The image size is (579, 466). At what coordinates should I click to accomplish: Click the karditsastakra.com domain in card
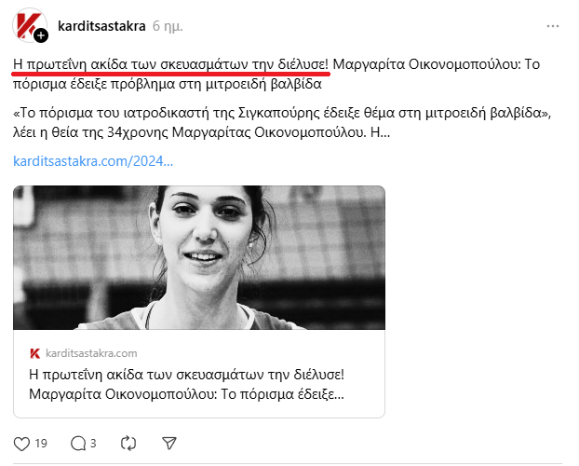[x=91, y=353]
